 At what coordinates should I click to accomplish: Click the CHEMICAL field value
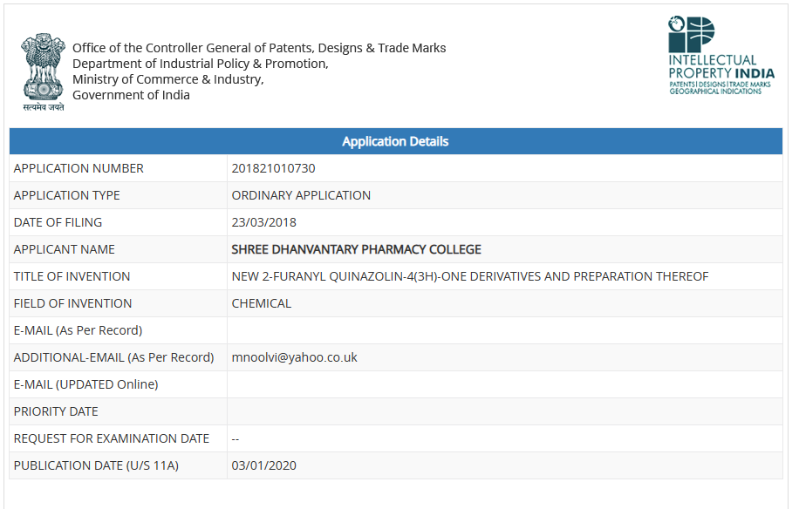tap(261, 303)
